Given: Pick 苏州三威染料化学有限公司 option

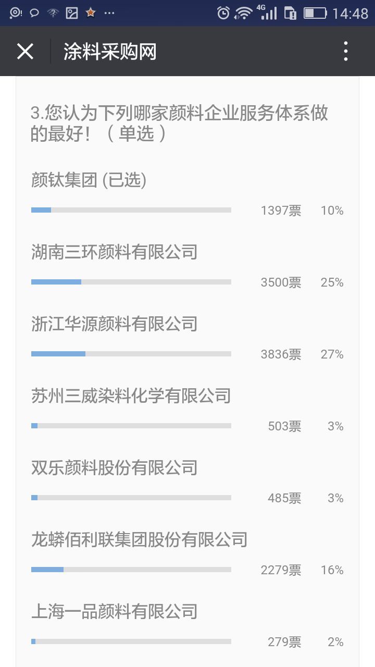Looking at the screenshot, I should [x=131, y=396].
